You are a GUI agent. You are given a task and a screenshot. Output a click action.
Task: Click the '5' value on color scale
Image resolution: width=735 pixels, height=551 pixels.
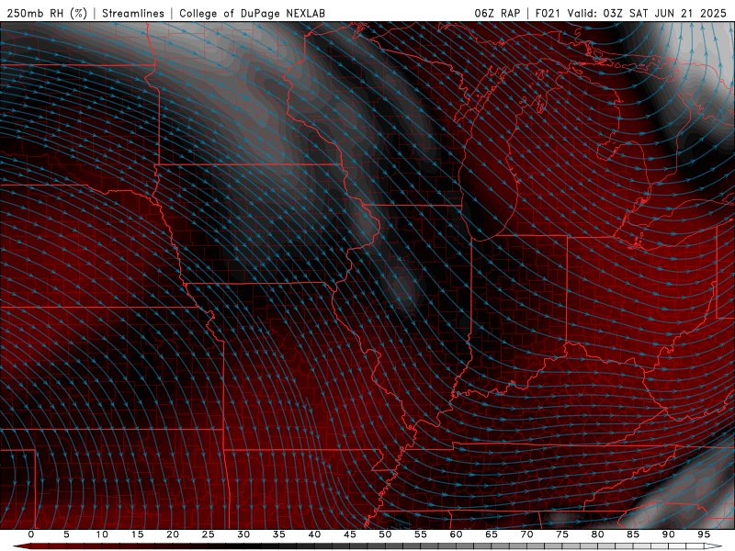(66, 534)
